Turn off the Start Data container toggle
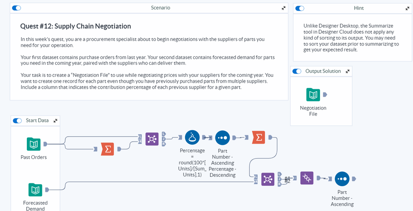Screen dimensions: 413x211 point(17,121)
